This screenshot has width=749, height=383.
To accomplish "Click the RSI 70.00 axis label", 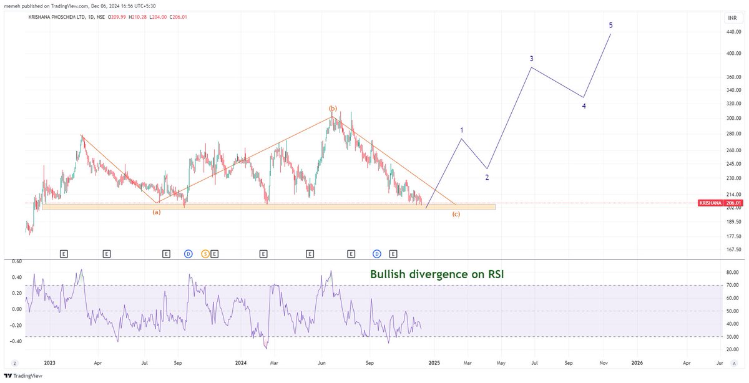I will (733, 286).
